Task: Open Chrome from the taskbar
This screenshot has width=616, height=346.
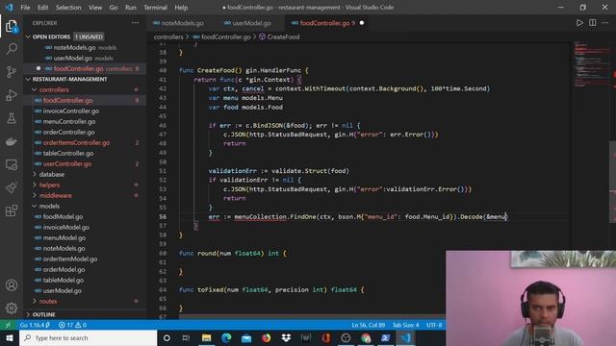Action: pos(366,337)
